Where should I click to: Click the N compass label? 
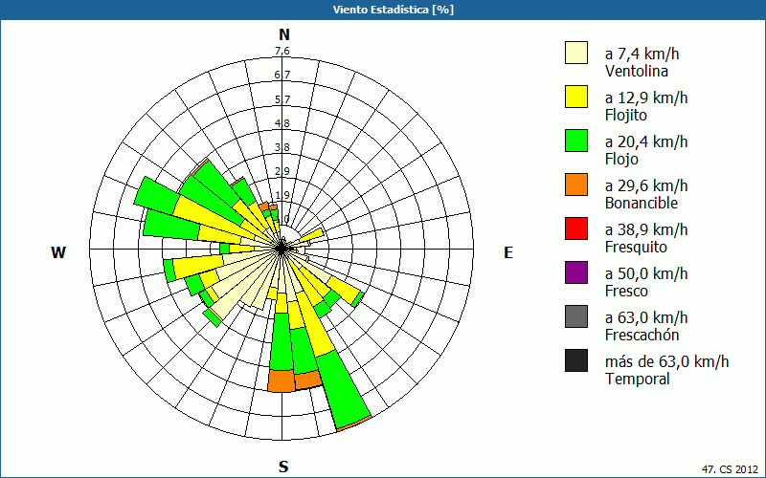[x=284, y=34]
